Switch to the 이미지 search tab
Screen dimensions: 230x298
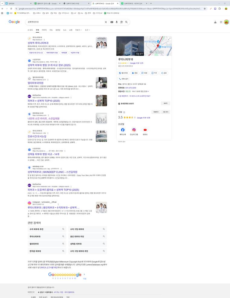[x=44, y=30]
